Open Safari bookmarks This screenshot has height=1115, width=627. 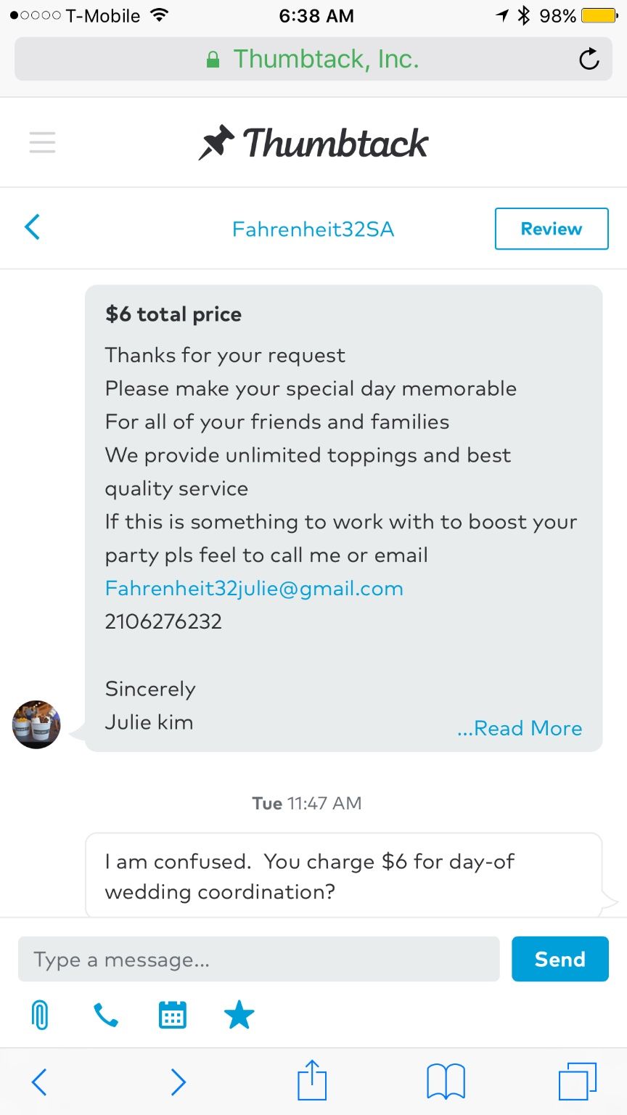click(446, 1082)
